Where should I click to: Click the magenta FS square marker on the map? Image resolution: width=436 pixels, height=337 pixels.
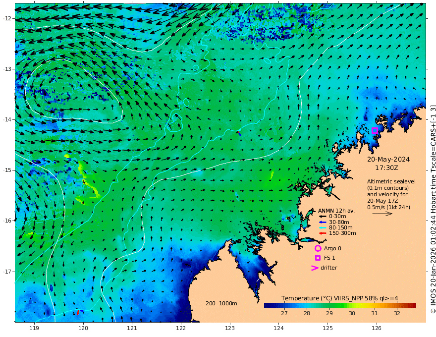pos(375,130)
